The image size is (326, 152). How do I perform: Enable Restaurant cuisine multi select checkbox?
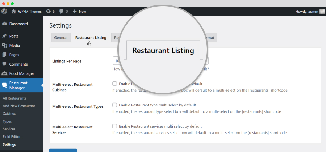pyautogui.click(x=114, y=84)
